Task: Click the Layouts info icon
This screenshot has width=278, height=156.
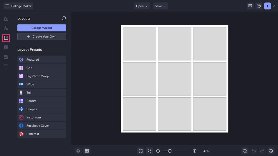Action: click(x=64, y=18)
